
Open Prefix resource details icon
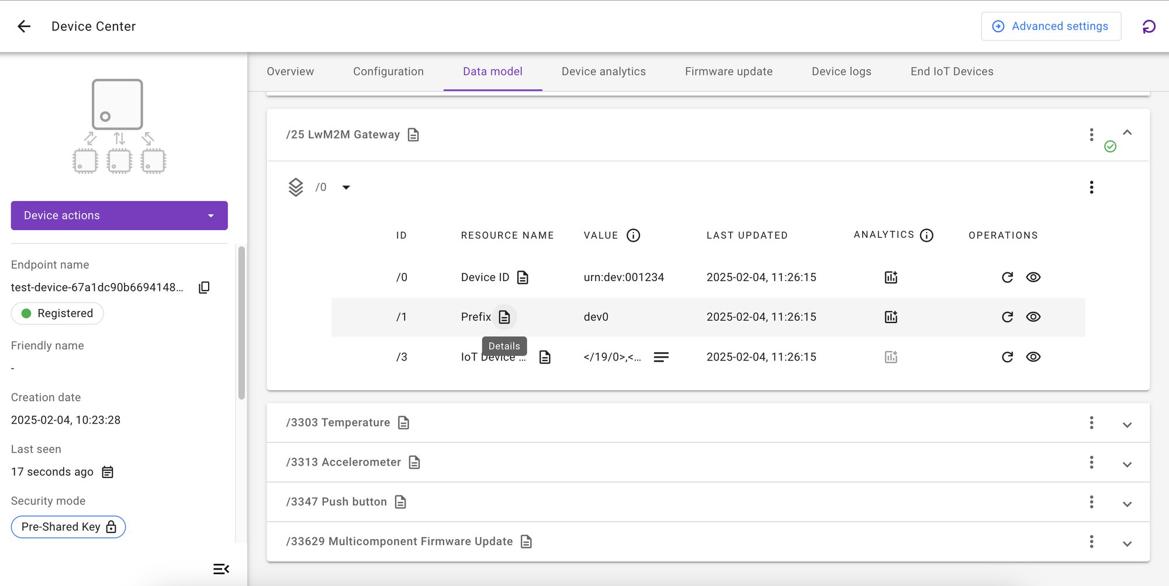(x=504, y=317)
